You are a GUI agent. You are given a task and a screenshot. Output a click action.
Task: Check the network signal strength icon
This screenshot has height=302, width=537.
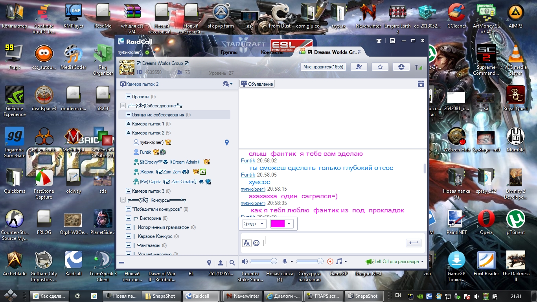coord(418,67)
